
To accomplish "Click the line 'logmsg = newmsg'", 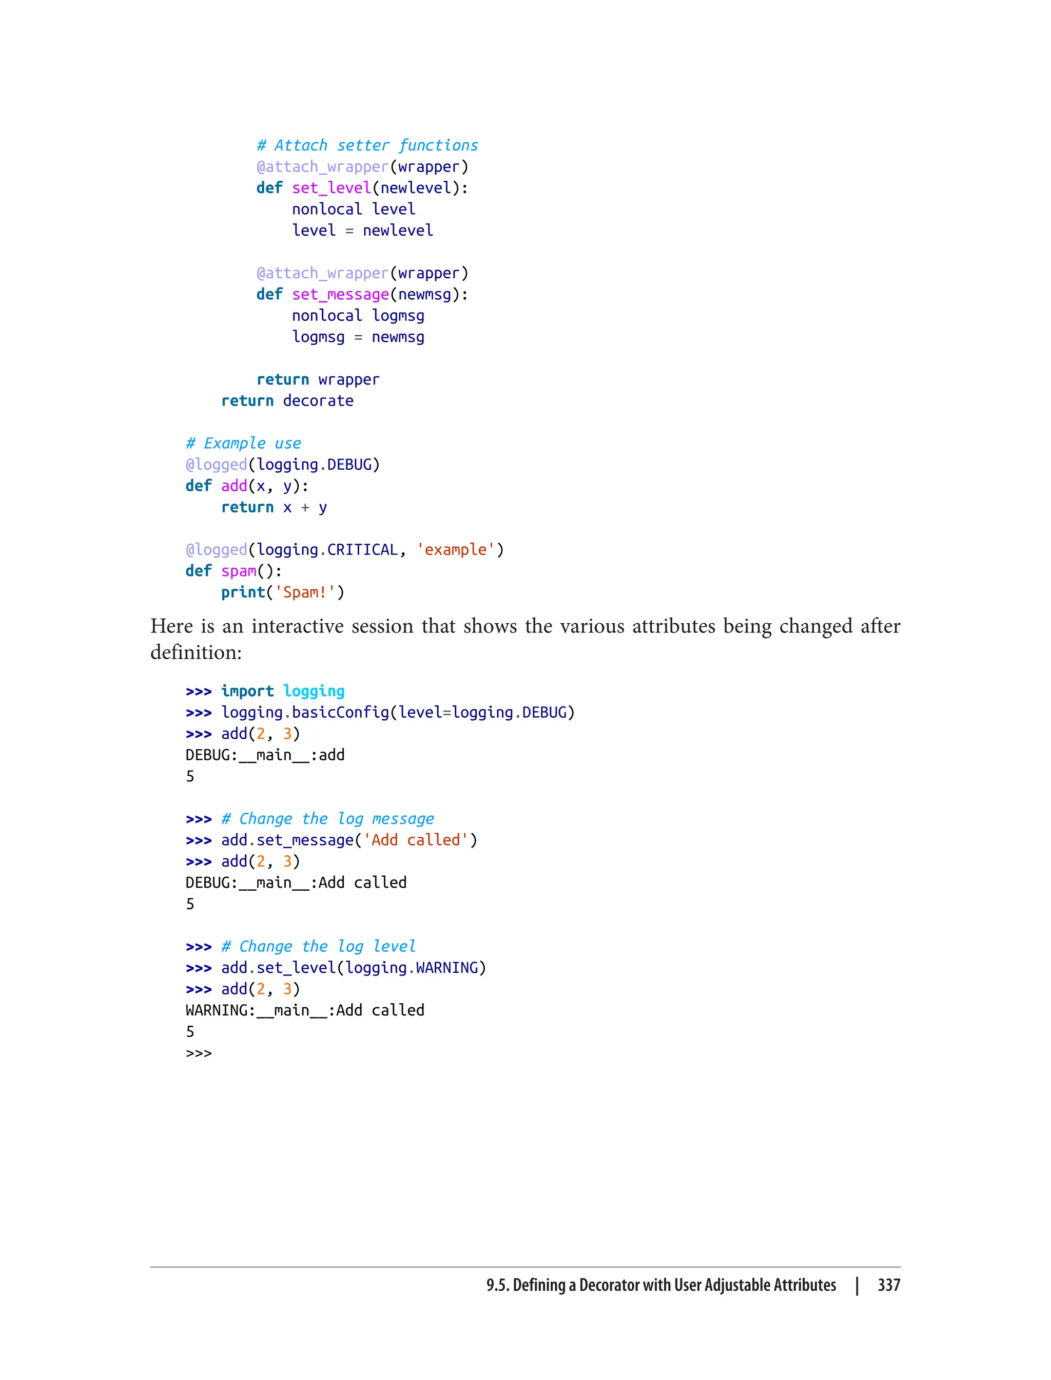I will [x=358, y=337].
